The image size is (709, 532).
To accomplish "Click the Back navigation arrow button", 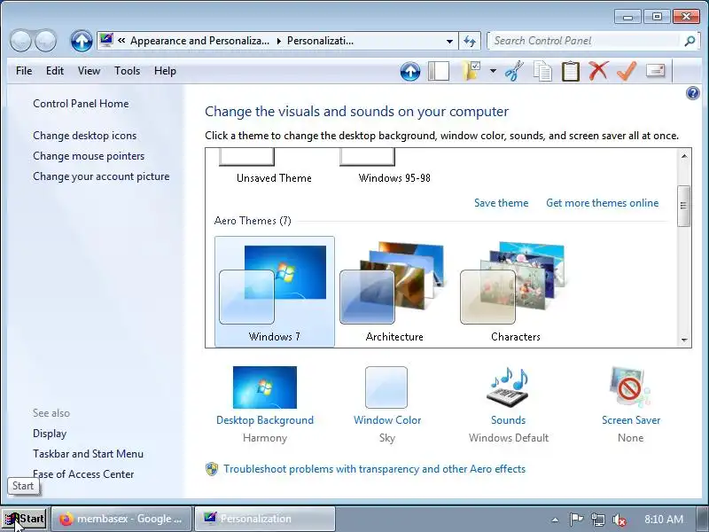I will 20,41.
